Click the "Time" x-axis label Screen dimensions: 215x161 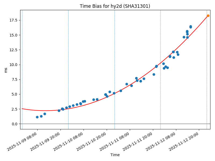[115, 155]
